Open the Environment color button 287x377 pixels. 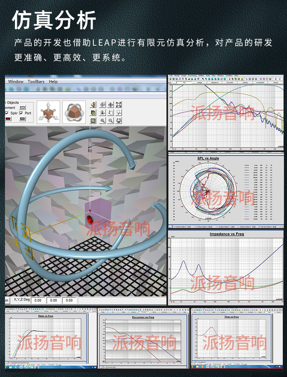pyautogui.click(x=23, y=108)
